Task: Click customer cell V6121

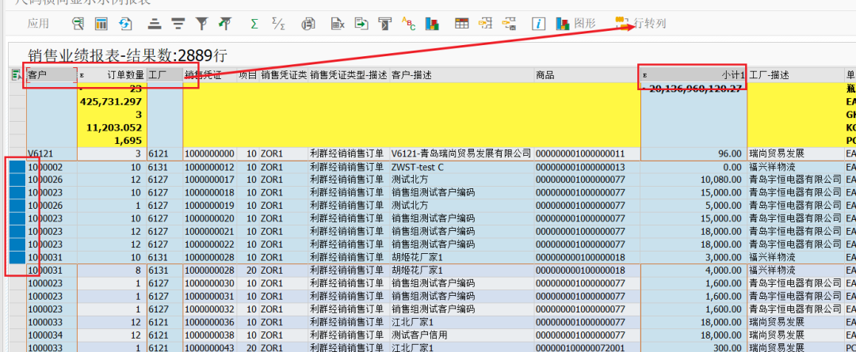Action: (x=52, y=153)
